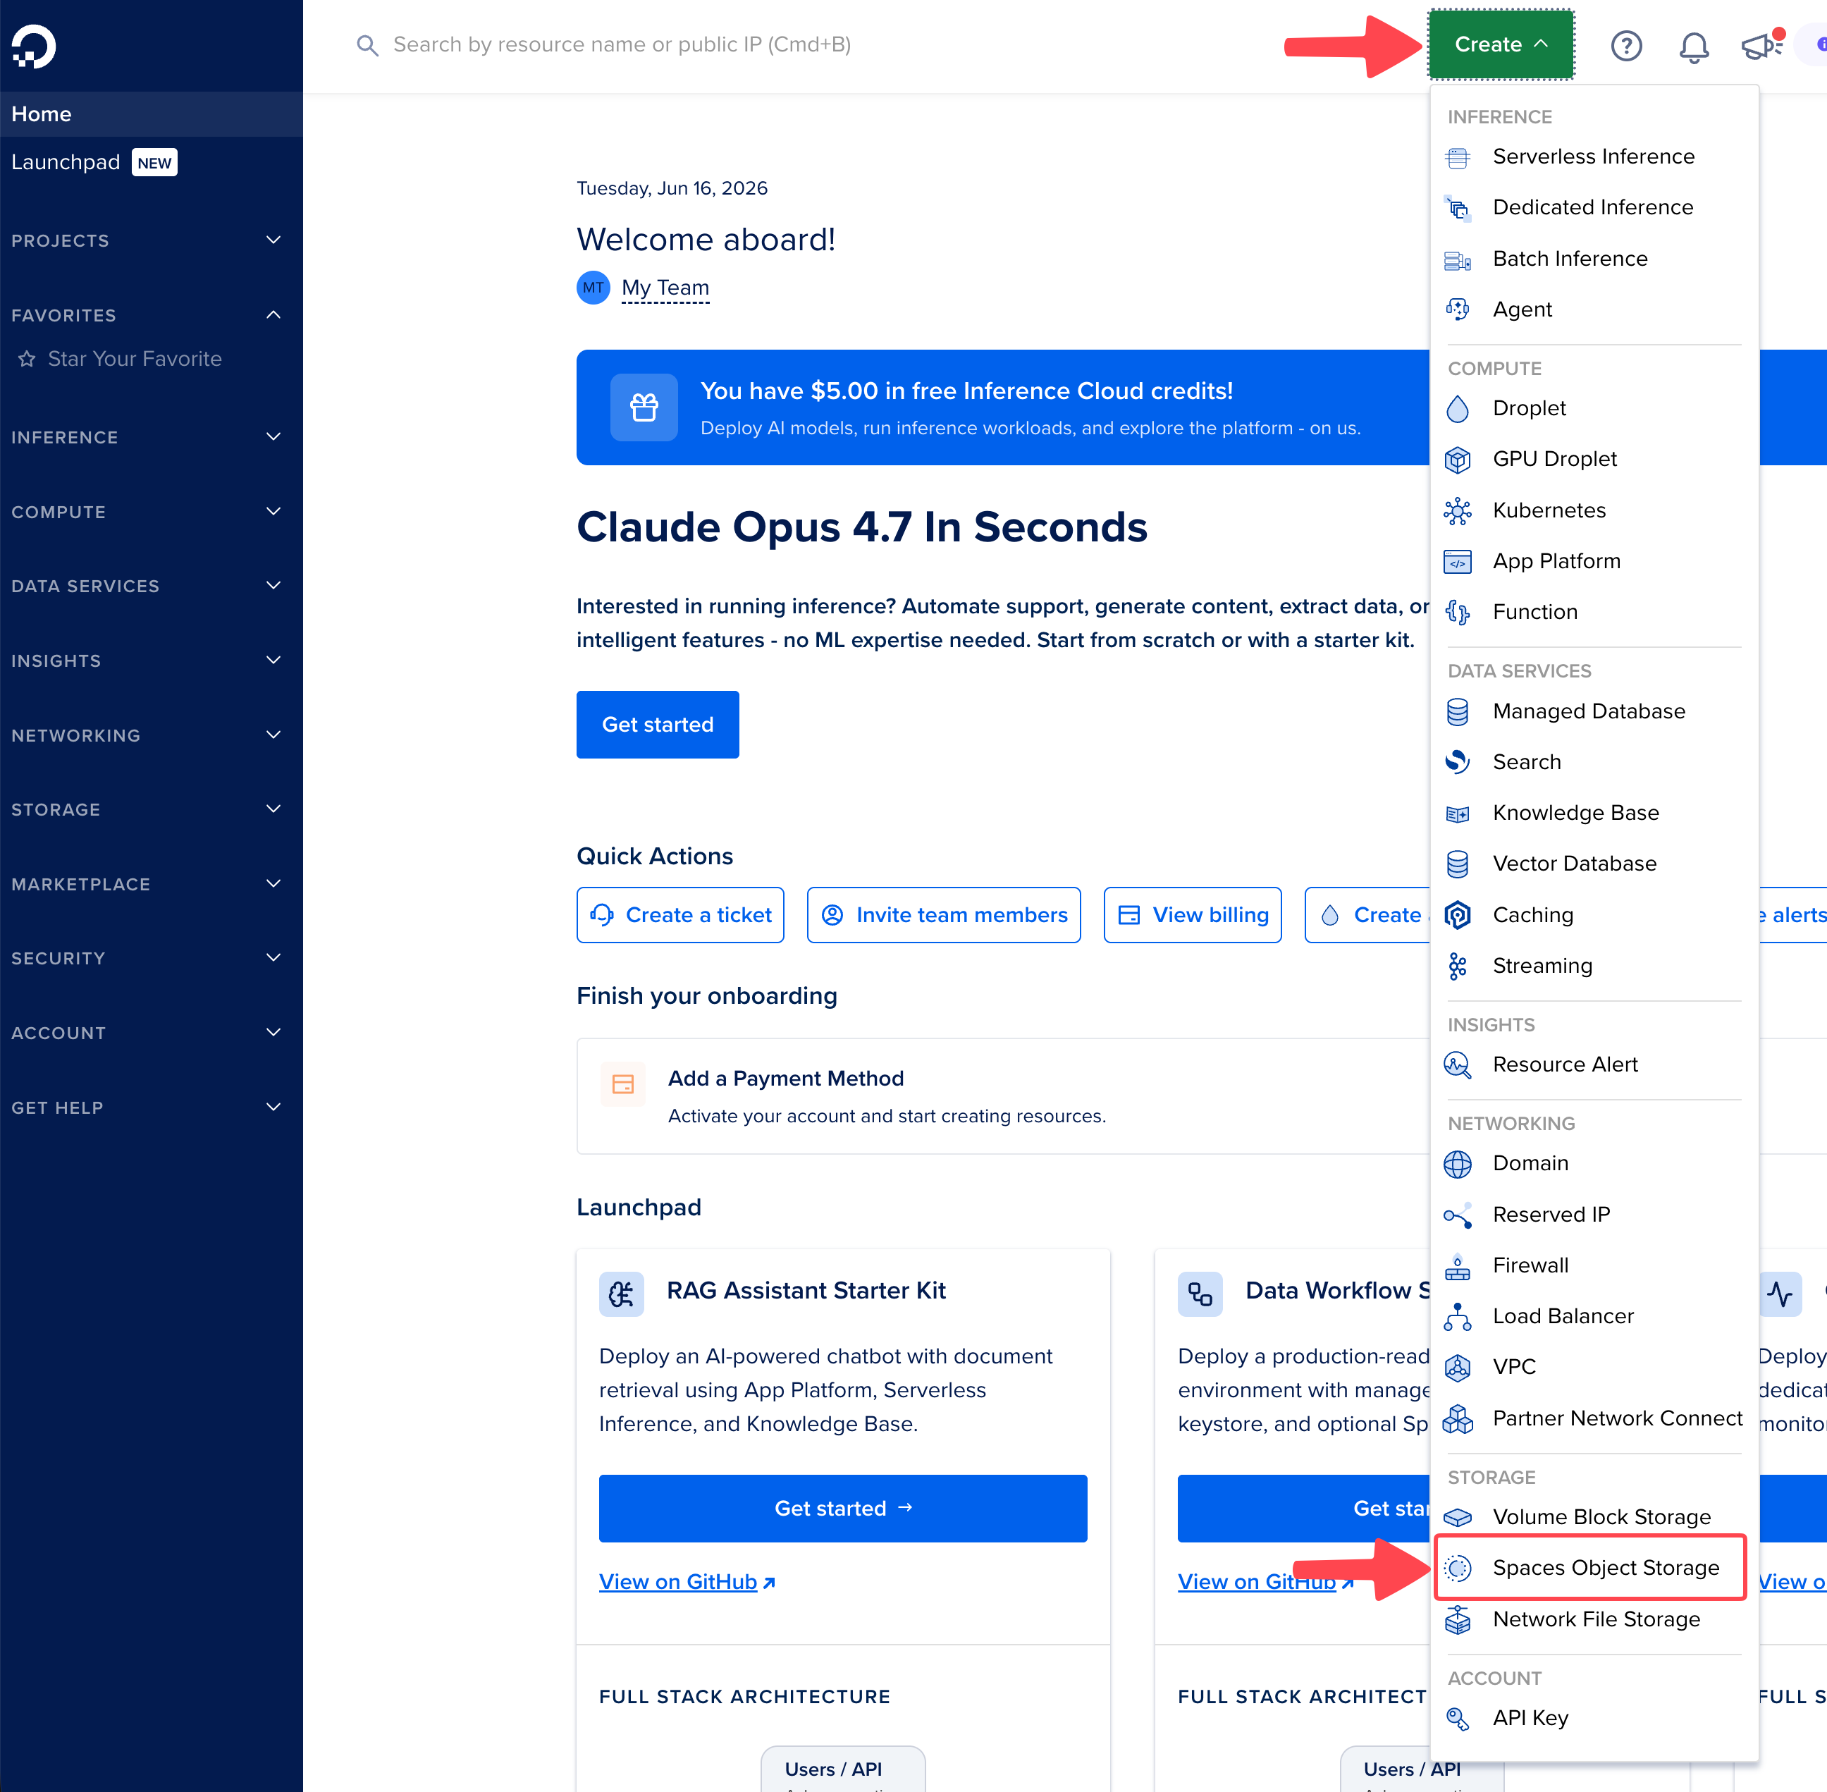Click the Agent icon in menu
Viewport: 1827px width, 1792px height.
pyautogui.click(x=1457, y=309)
